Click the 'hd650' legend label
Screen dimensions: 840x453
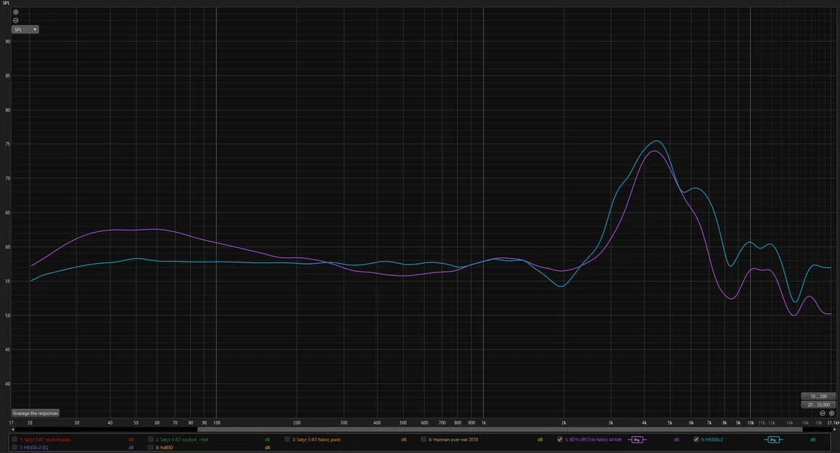coord(164,448)
